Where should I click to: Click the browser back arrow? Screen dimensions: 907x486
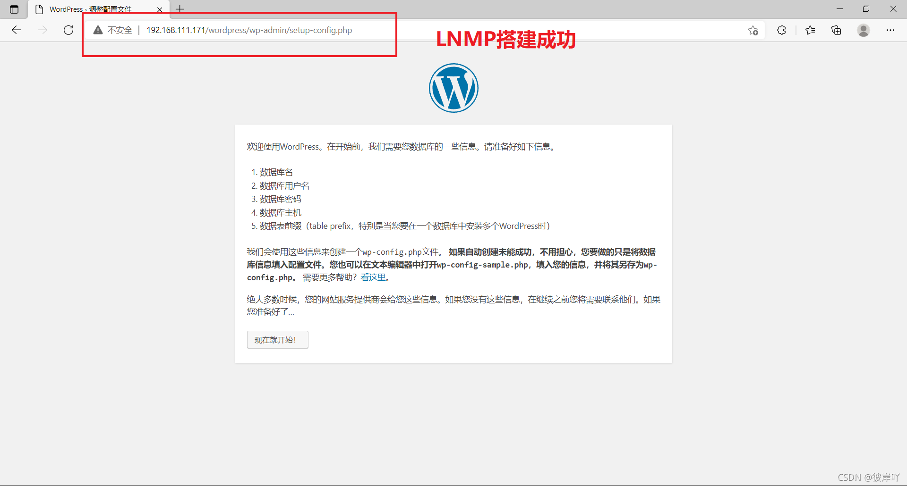point(17,30)
